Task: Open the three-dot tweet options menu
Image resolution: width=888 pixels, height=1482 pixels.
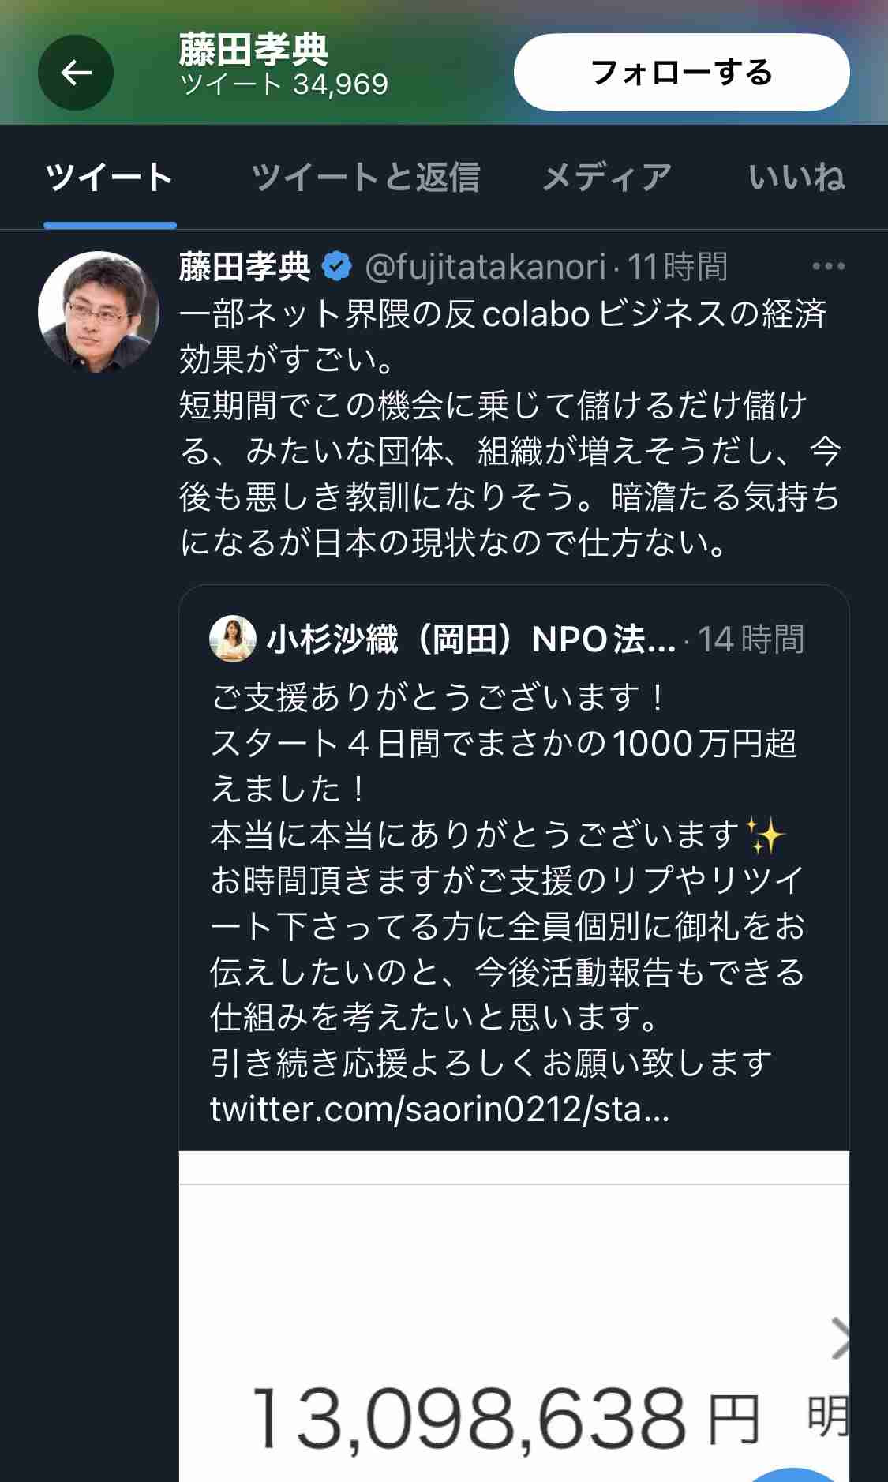Action: (828, 267)
